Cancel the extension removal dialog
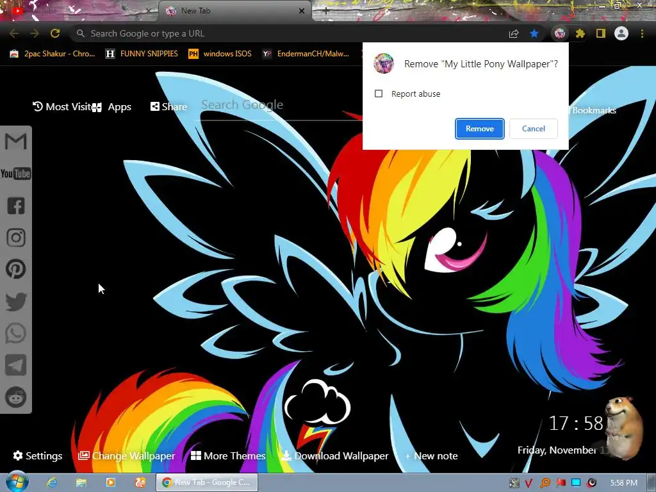 click(534, 128)
